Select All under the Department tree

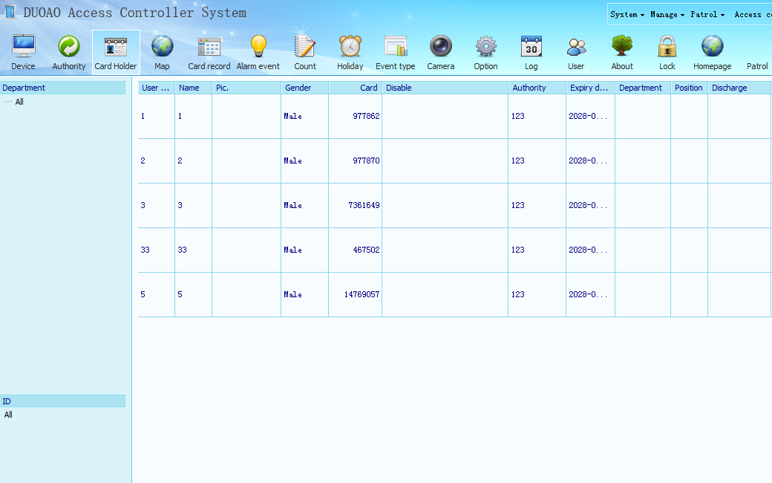tap(19, 102)
